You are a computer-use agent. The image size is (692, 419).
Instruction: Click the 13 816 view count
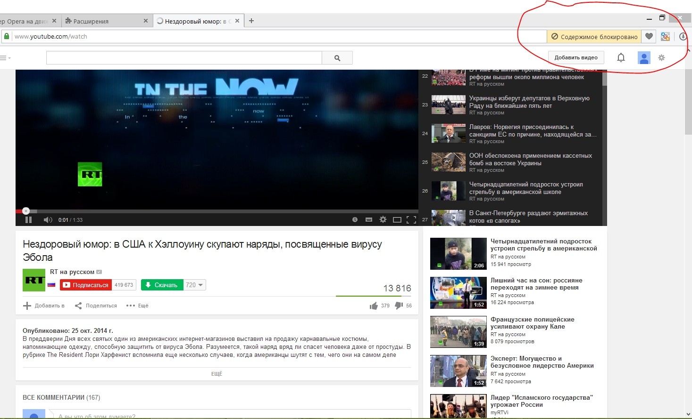(397, 288)
